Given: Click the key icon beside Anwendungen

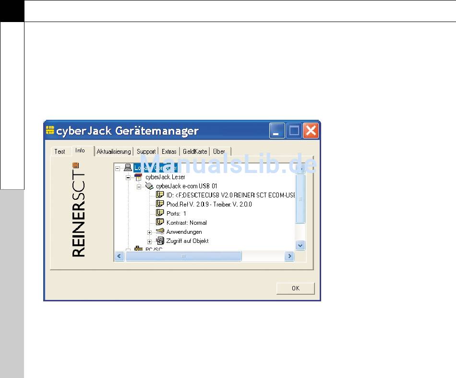Looking at the screenshot, I should (x=160, y=231).
